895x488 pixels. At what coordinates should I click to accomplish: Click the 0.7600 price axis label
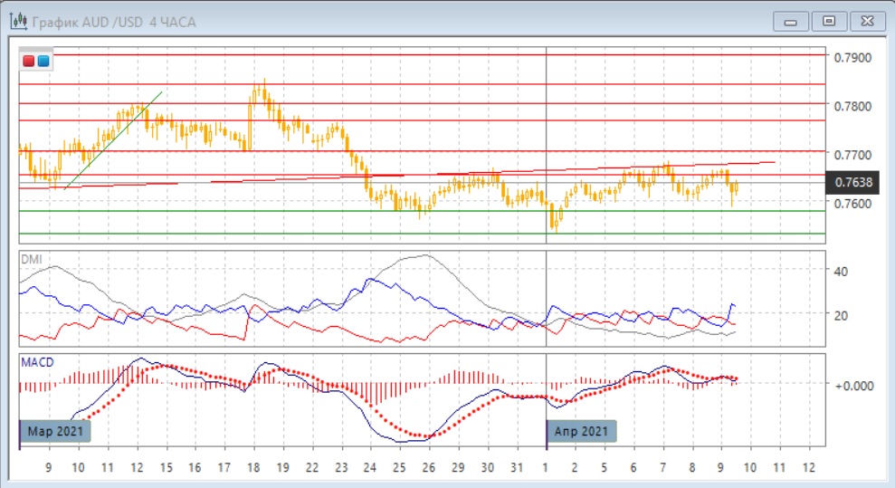pyautogui.click(x=853, y=204)
